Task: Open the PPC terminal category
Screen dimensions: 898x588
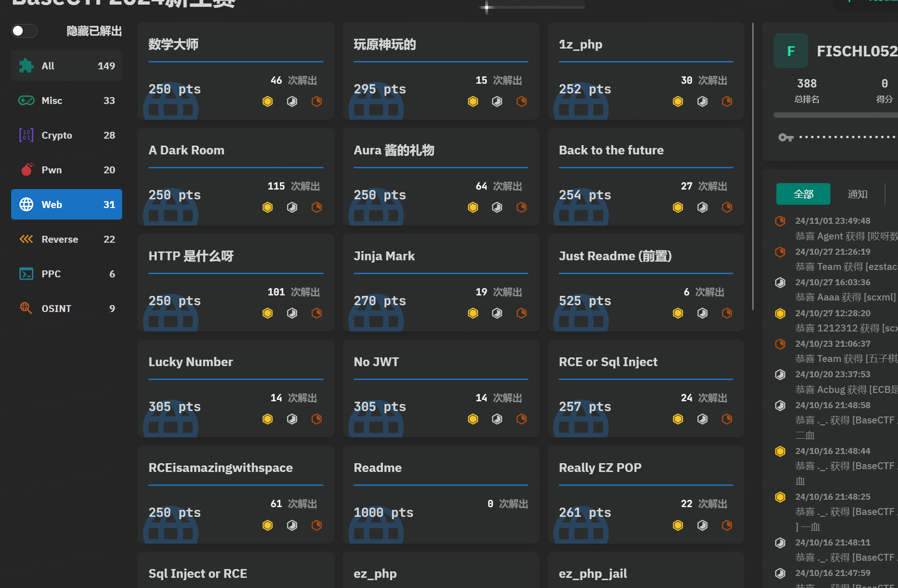Action: click(x=67, y=274)
